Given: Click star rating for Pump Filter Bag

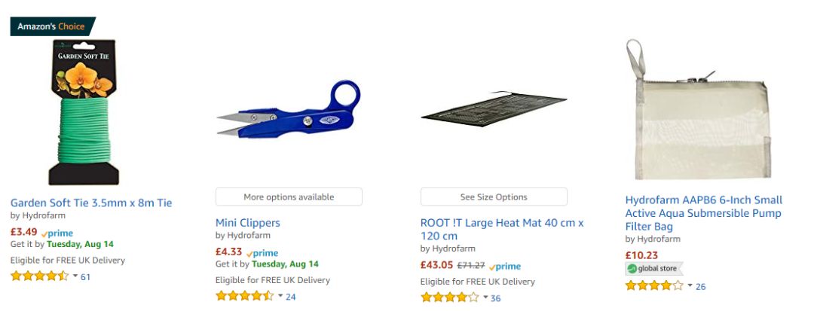Looking at the screenshot, I should pos(654,286).
